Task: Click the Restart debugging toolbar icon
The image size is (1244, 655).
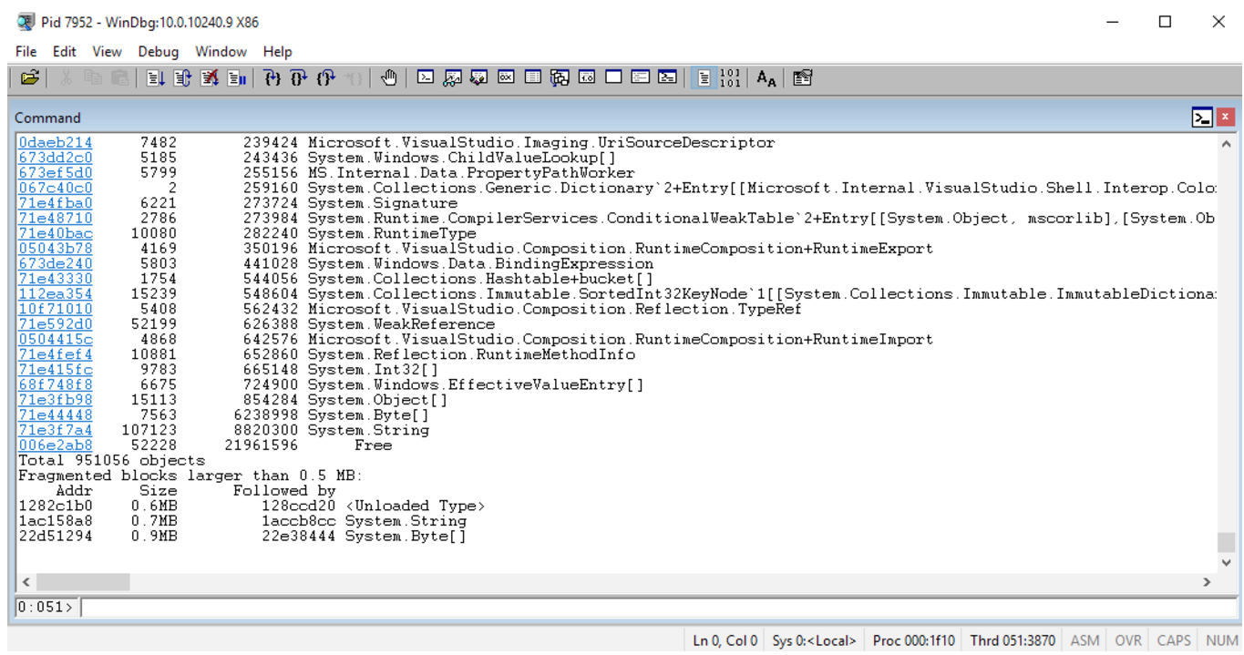Action: tap(182, 78)
